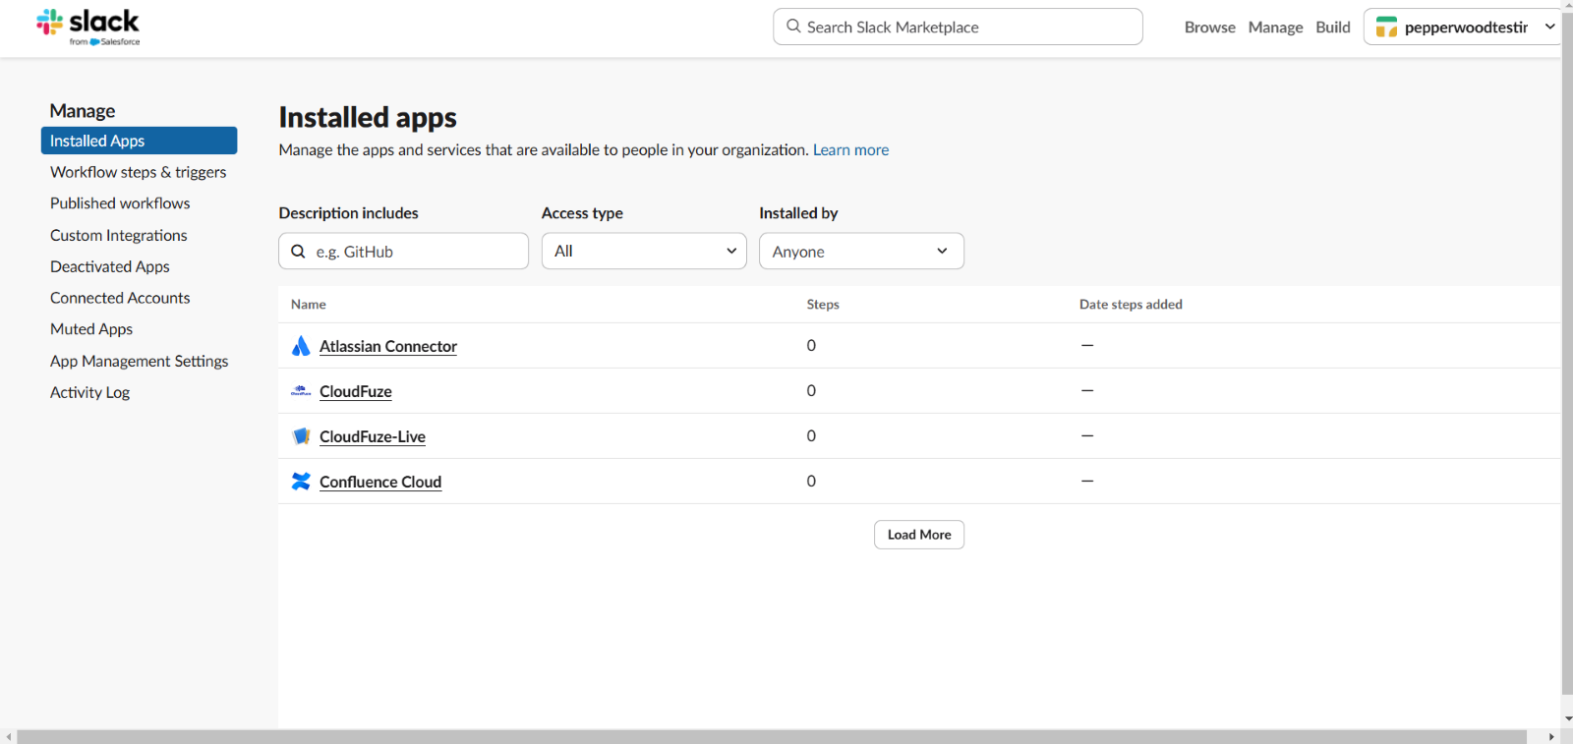Screen dimensions: 1573x744
Task: Open the CloudFuze-Live app link
Action: pyautogui.click(x=372, y=436)
